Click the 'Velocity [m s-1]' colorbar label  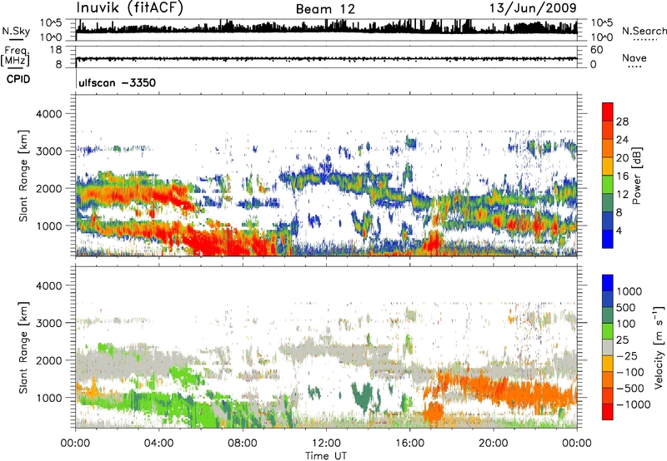coord(659,347)
